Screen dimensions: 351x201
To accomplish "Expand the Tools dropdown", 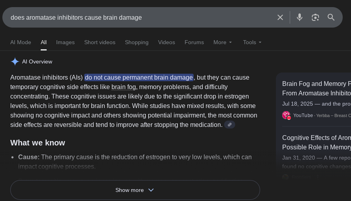I will coord(252,42).
